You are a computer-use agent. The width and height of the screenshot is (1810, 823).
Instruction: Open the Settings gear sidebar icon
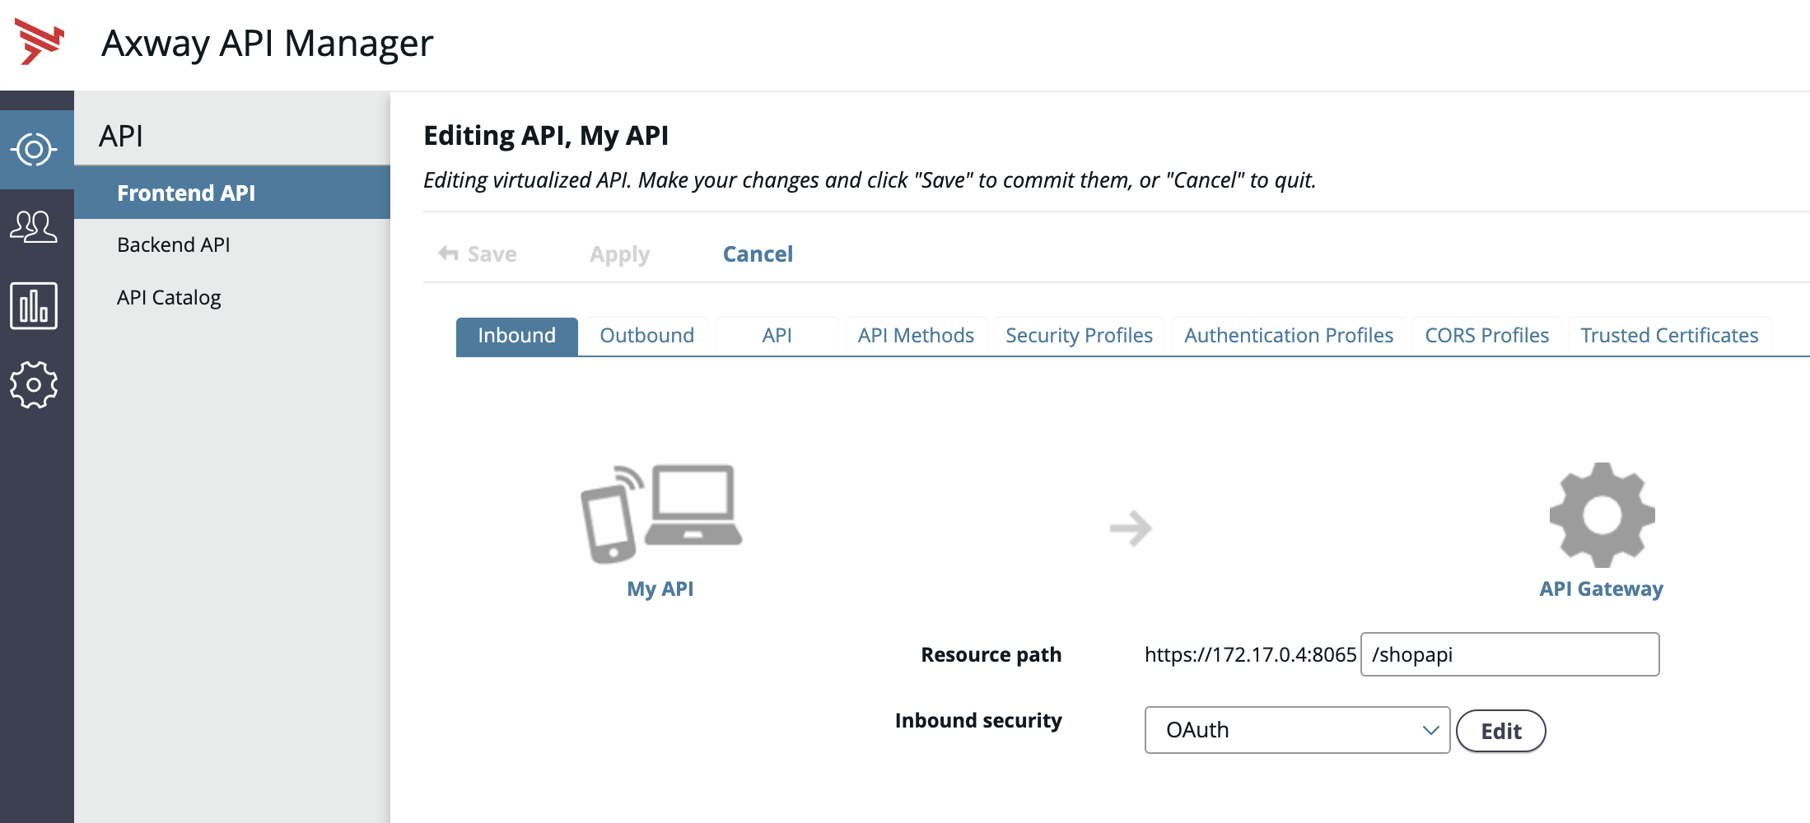tap(34, 384)
